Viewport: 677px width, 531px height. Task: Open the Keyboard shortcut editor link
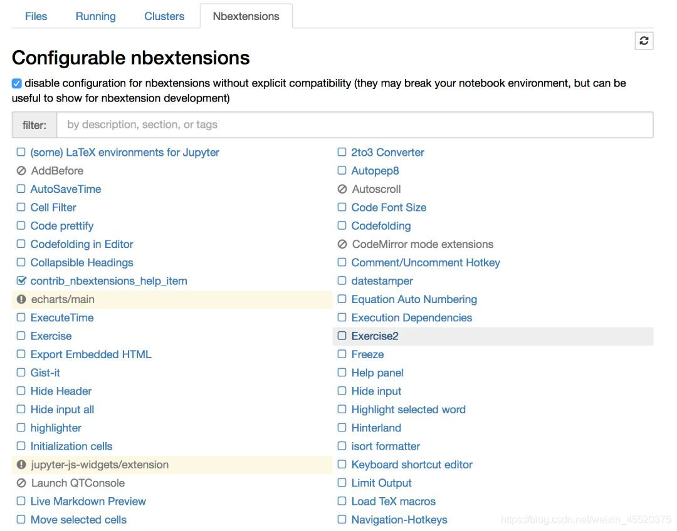tap(412, 465)
